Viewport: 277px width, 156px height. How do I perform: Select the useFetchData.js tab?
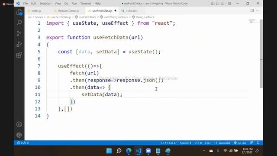(x=102, y=10)
